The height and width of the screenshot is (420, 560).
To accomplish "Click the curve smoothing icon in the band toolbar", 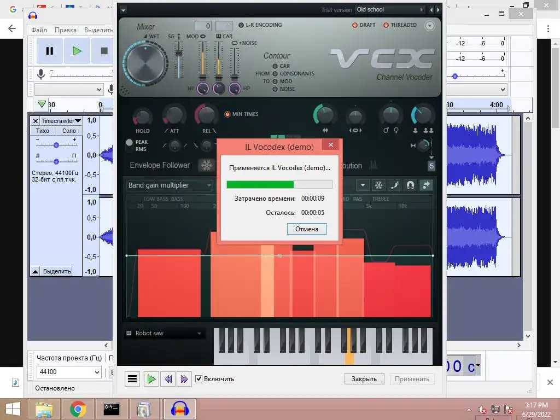I will [x=394, y=185].
